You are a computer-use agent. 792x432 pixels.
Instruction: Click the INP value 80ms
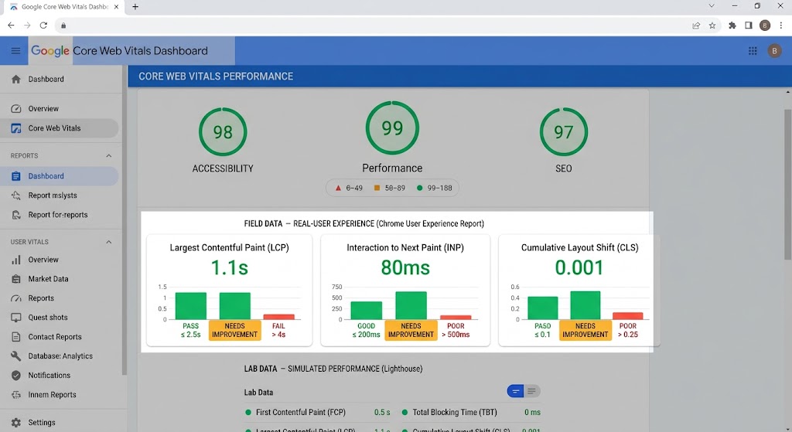point(405,267)
